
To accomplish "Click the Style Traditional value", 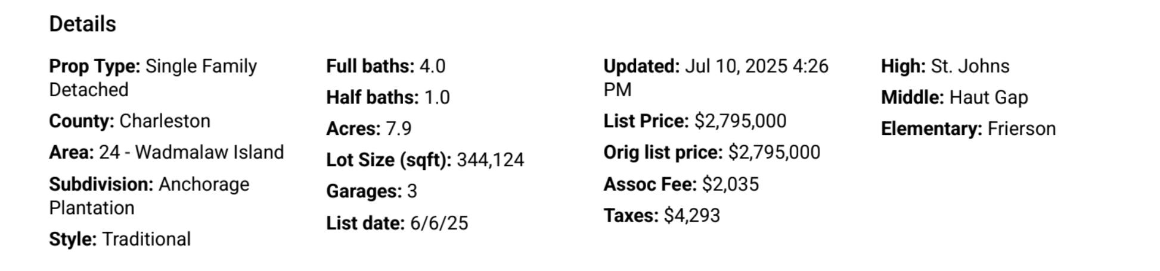I will pyautogui.click(x=120, y=240).
